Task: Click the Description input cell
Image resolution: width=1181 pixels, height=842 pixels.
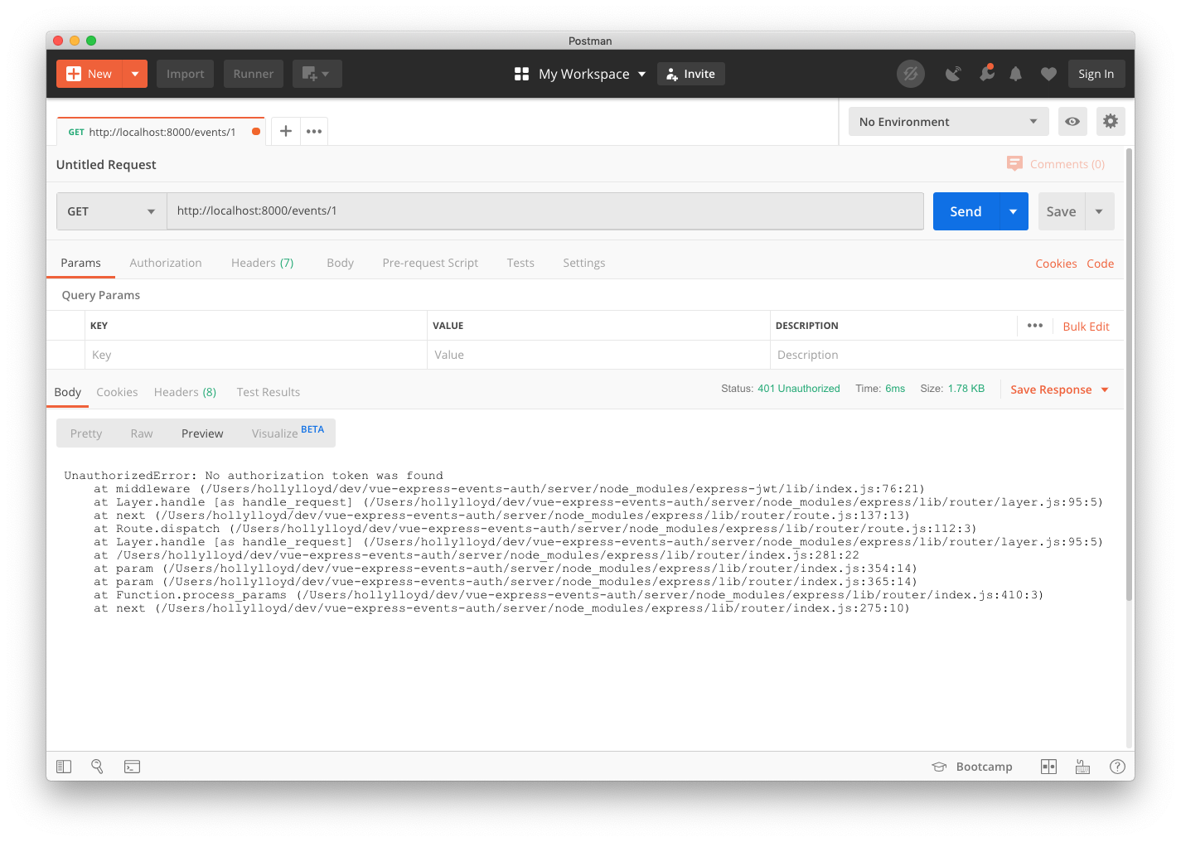Action: [946, 355]
